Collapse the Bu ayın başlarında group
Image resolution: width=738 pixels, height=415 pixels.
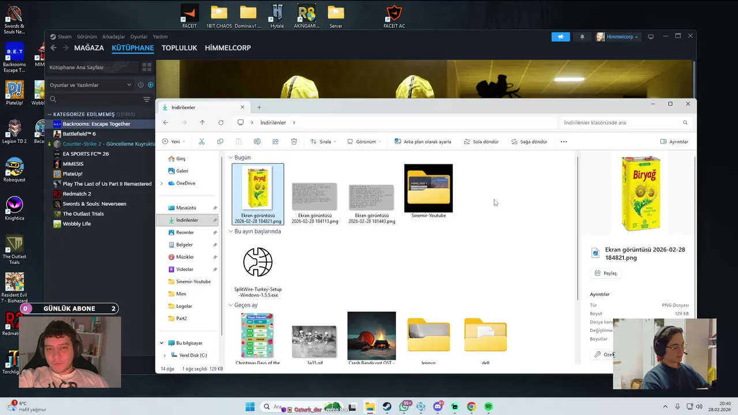coord(231,231)
